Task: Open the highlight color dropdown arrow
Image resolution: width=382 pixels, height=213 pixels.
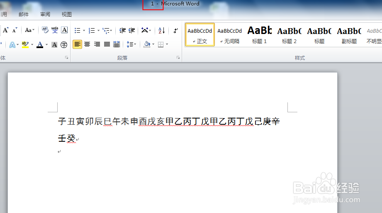Action: (x=32, y=45)
